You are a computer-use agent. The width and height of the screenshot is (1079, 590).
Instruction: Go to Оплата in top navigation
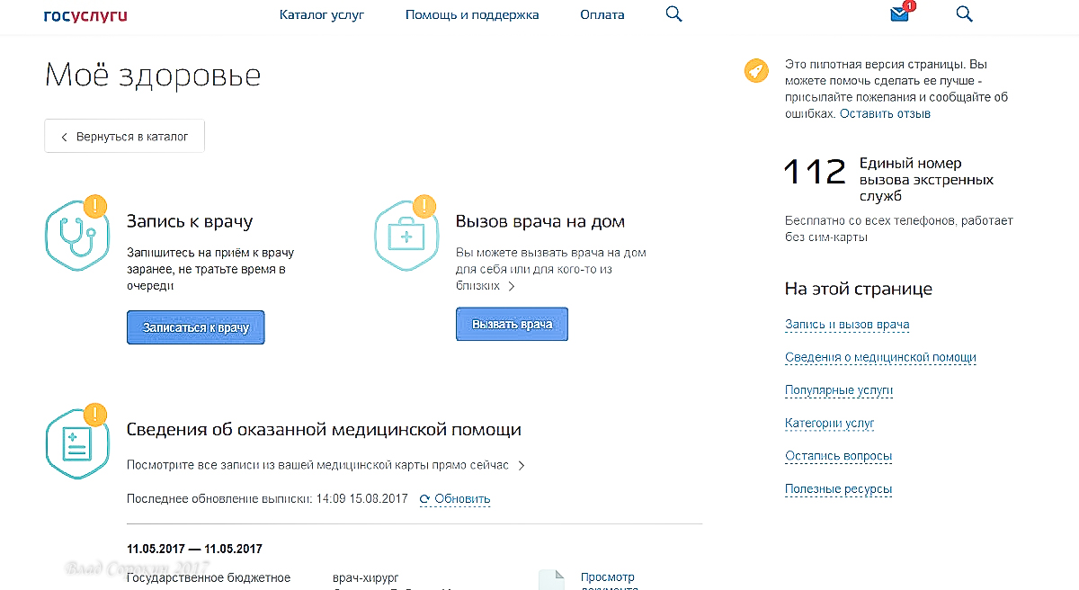(x=602, y=15)
